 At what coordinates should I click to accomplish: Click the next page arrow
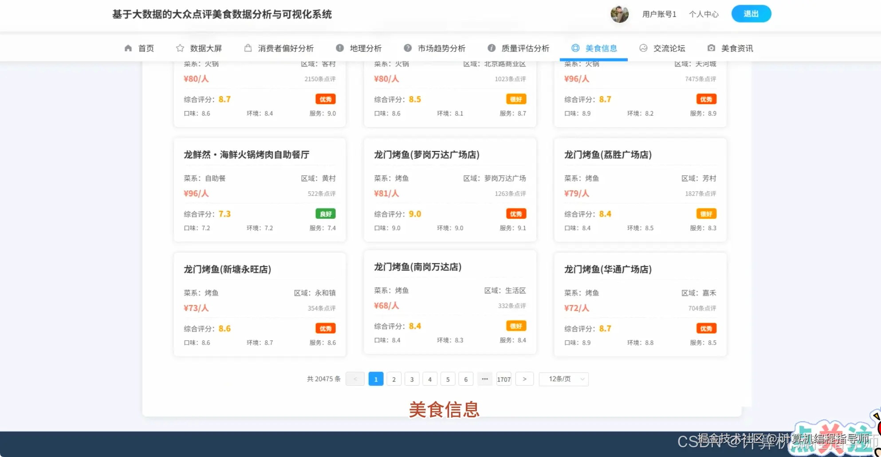(524, 379)
